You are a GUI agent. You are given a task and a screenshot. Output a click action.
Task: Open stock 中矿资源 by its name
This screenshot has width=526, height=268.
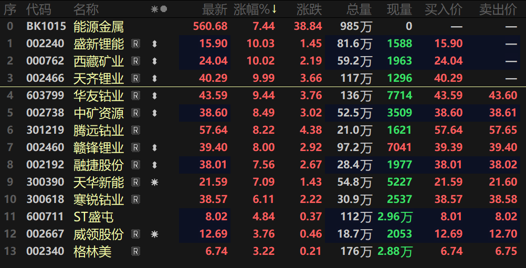[x=99, y=113]
